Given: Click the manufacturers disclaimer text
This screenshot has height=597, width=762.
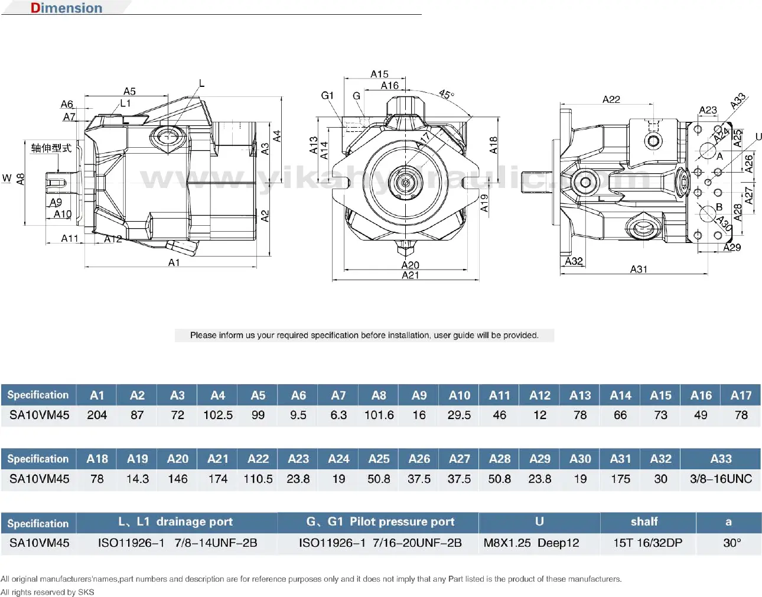Looking at the screenshot, I should 311,579.
